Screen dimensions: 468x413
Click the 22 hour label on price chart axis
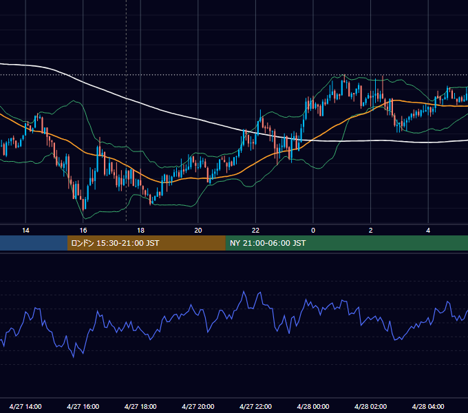[x=256, y=231]
